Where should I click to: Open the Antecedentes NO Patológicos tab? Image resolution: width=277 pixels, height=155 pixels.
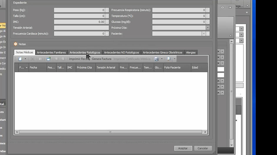[121, 52]
